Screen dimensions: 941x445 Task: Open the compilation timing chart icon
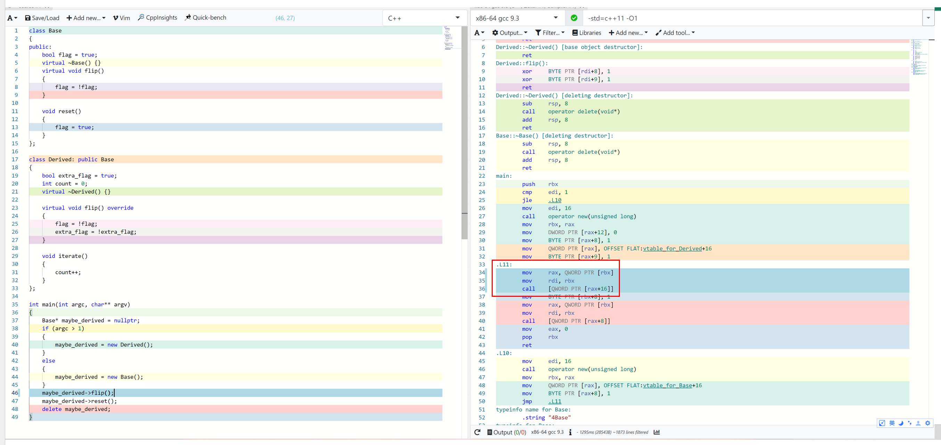click(x=656, y=432)
